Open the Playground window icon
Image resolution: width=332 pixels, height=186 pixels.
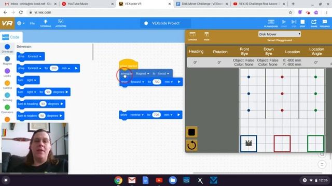click(271, 23)
